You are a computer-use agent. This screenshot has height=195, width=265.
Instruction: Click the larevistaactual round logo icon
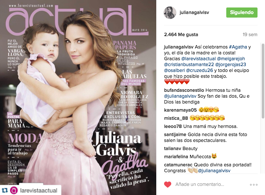pos(14,191)
